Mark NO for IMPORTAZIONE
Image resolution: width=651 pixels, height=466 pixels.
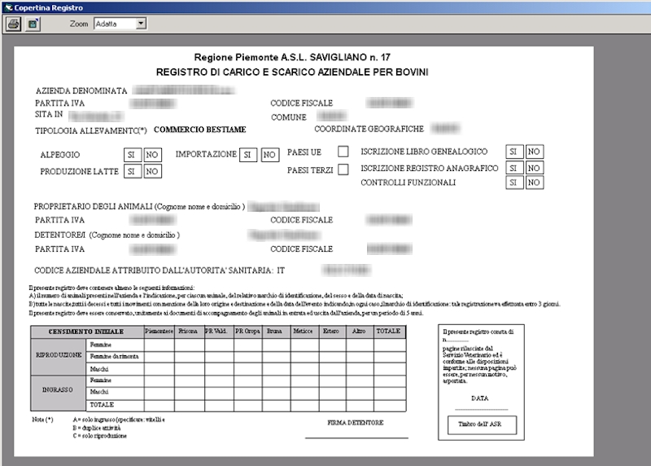click(x=270, y=155)
